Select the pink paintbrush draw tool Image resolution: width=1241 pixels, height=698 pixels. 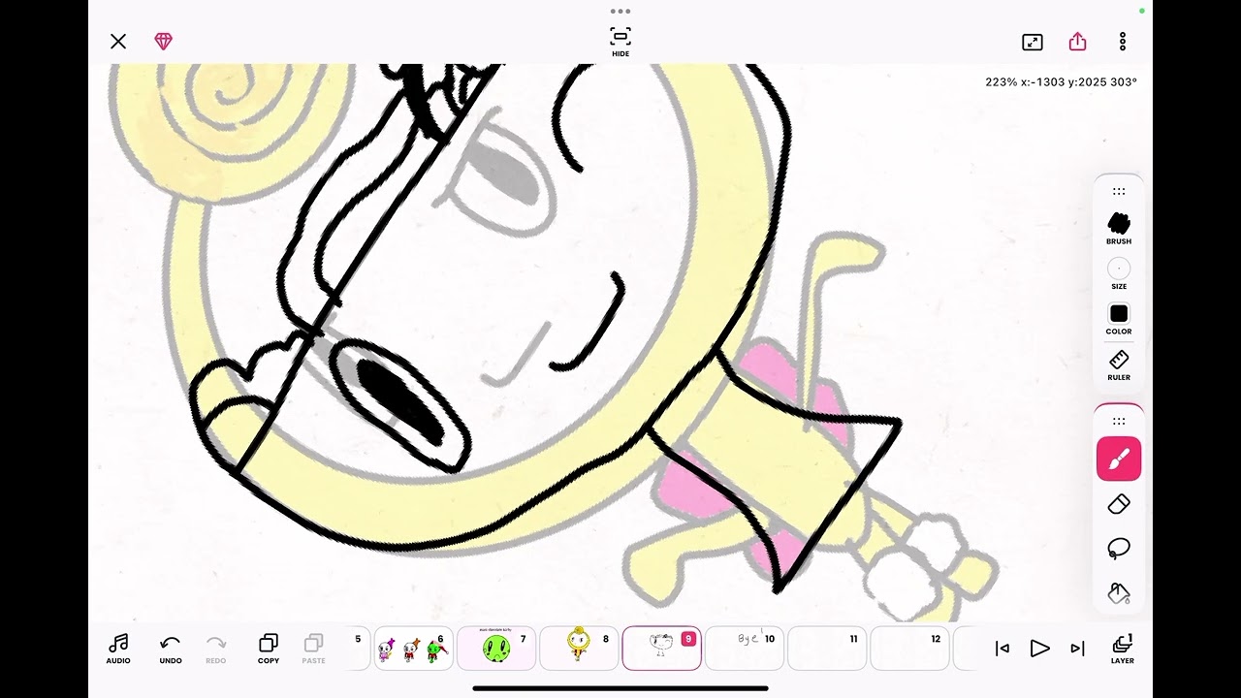[x=1119, y=460]
